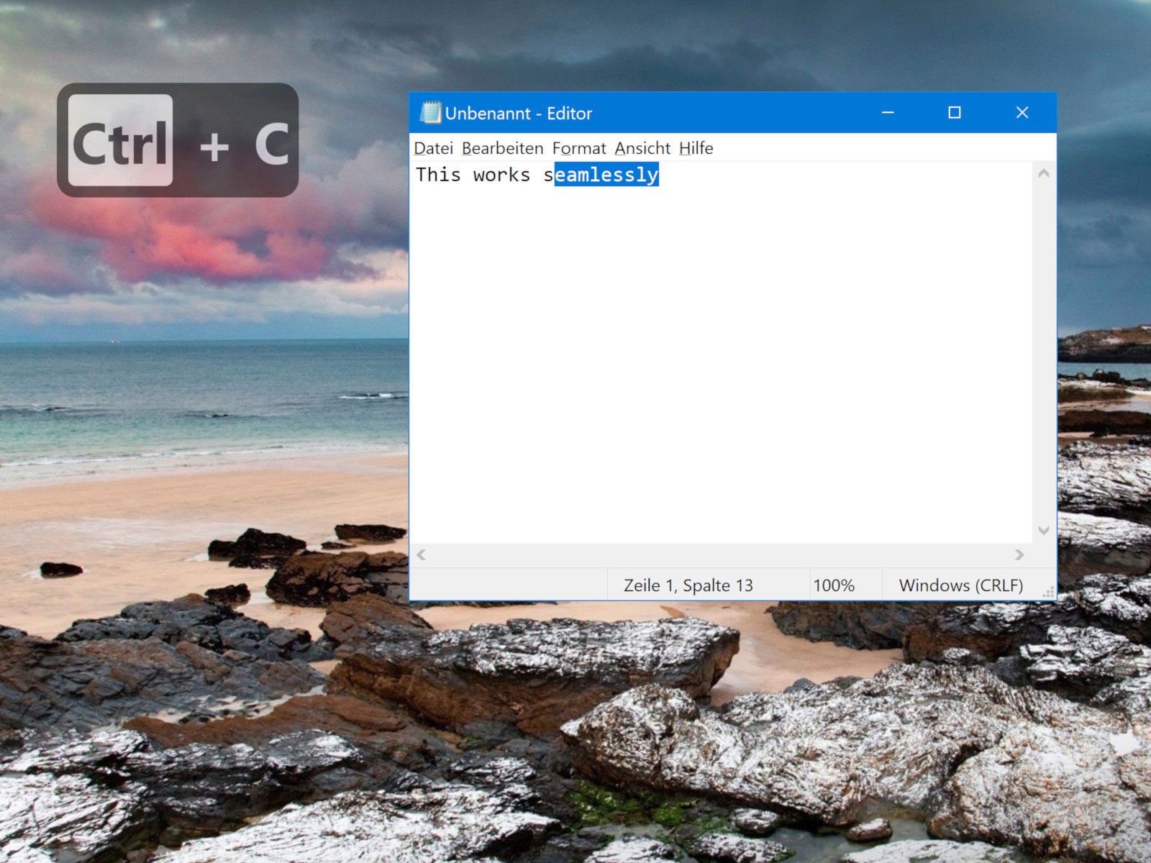This screenshot has height=863, width=1151.
Task: Close the Unbenannt Editor window
Action: [1022, 112]
